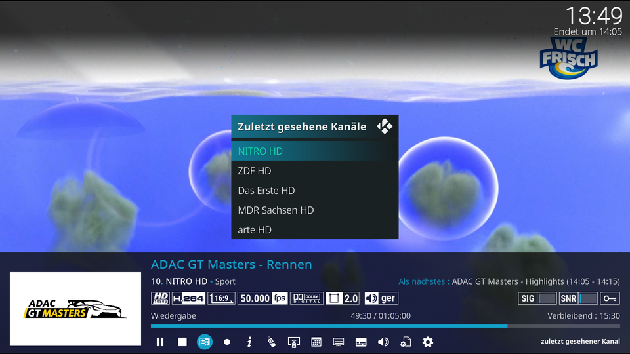This screenshot has width=630, height=354.
Task: Click the 'ger' audio language badge
Action: tap(381, 298)
